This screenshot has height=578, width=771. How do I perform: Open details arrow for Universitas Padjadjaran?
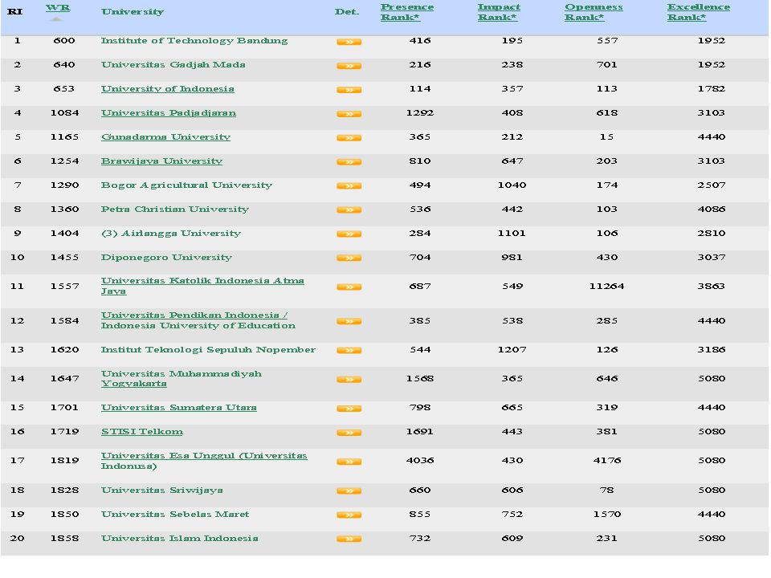pyautogui.click(x=349, y=114)
